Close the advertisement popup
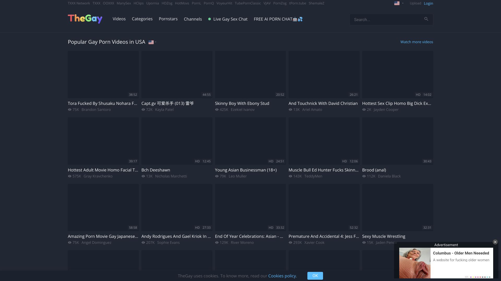Screen dimensions: 501x281 tap(495, 242)
